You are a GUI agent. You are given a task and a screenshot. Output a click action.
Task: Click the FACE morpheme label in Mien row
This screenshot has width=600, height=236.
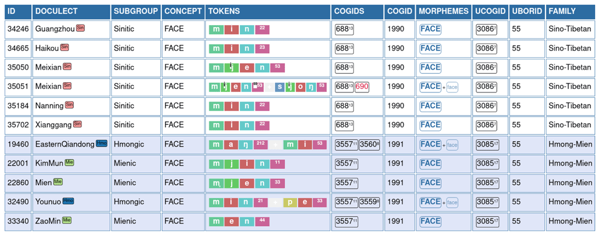click(x=430, y=183)
